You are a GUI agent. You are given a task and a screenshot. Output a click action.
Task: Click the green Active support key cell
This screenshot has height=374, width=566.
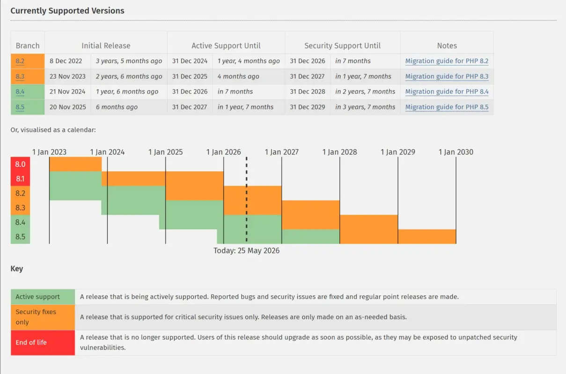pyautogui.click(x=43, y=297)
